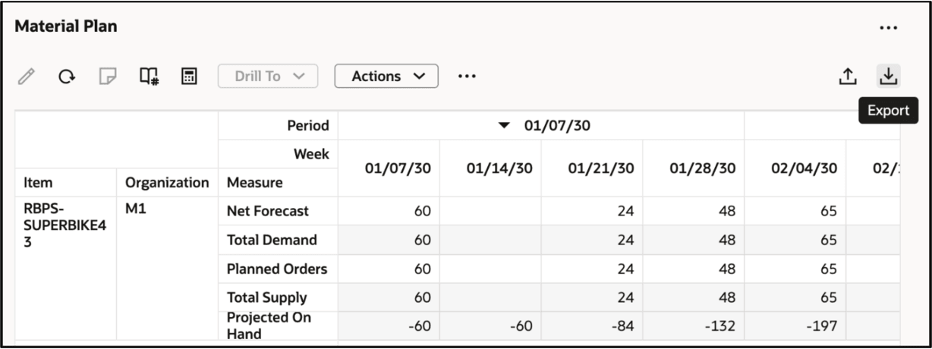Expand the Actions dropdown menu
The height and width of the screenshot is (349, 932).
tap(386, 76)
